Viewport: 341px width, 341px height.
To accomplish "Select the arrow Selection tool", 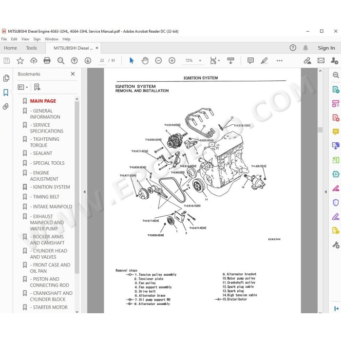I will [x=132, y=60].
